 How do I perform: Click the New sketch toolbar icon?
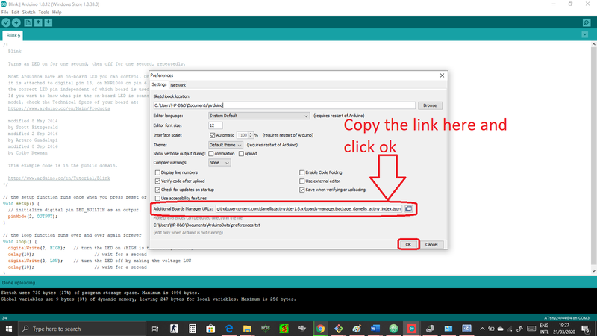coord(28,22)
